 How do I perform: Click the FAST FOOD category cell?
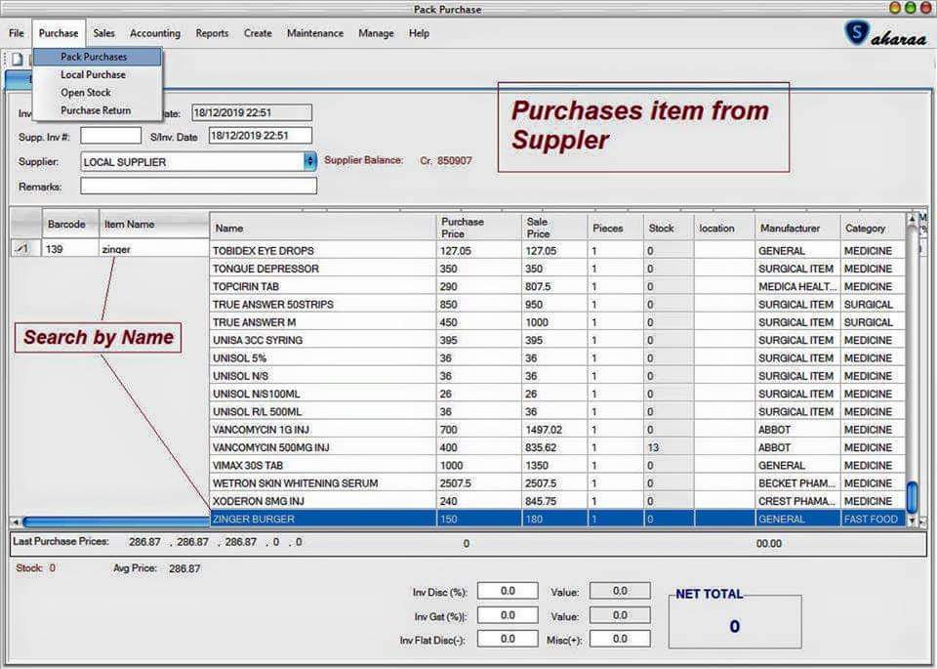(x=873, y=519)
